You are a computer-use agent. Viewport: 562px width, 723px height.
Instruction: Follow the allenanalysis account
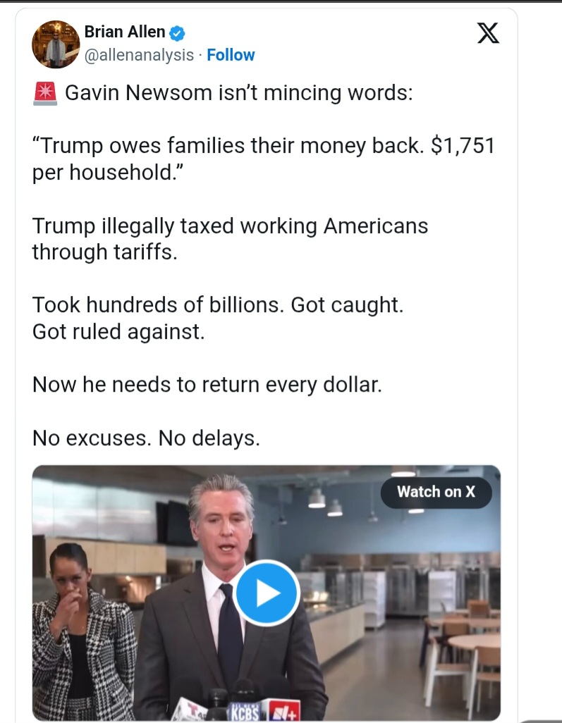point(231,55)
